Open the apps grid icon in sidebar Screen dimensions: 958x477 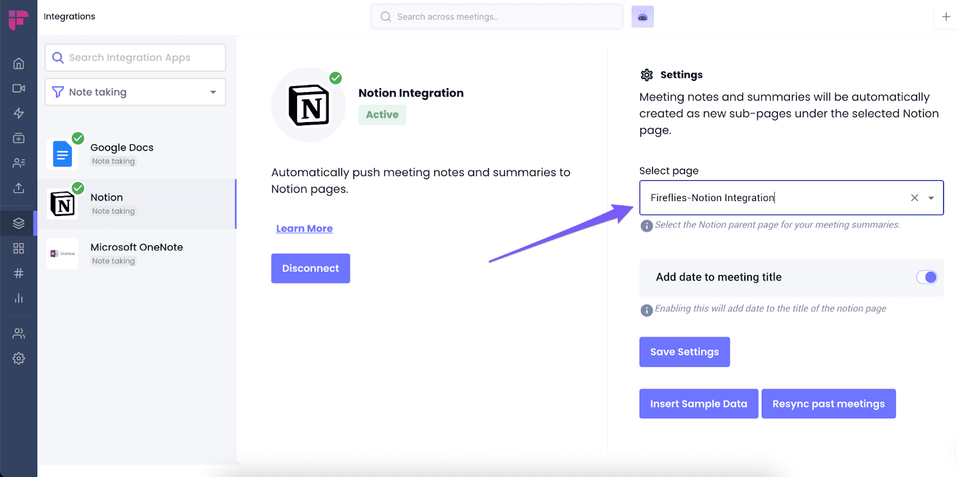tap(19, 248)
